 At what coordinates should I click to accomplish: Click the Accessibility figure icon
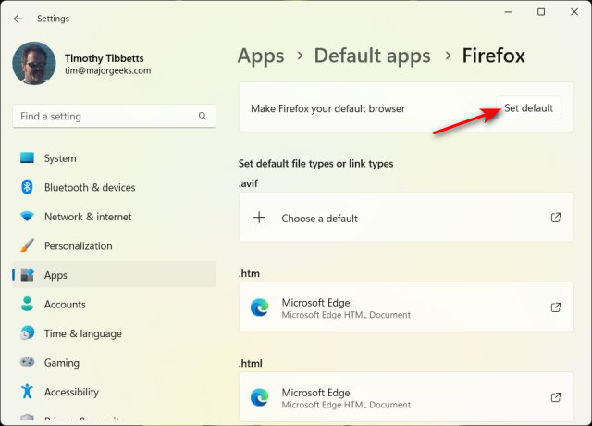point(27,391)
